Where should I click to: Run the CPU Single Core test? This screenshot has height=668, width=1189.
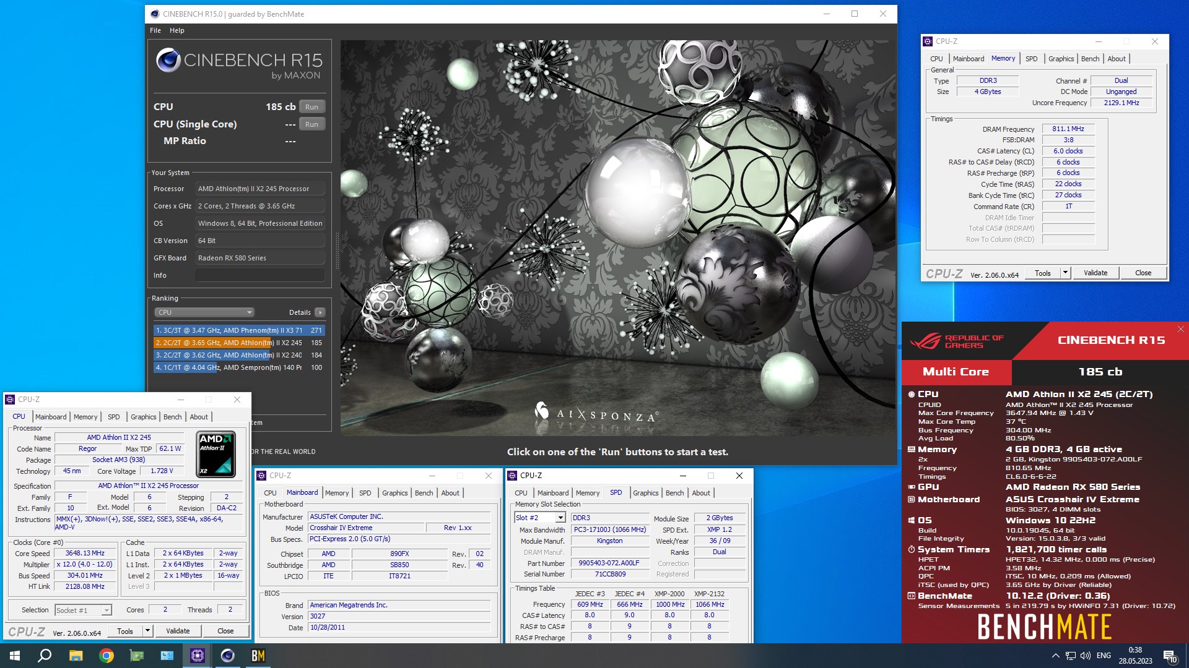[311, 124]
